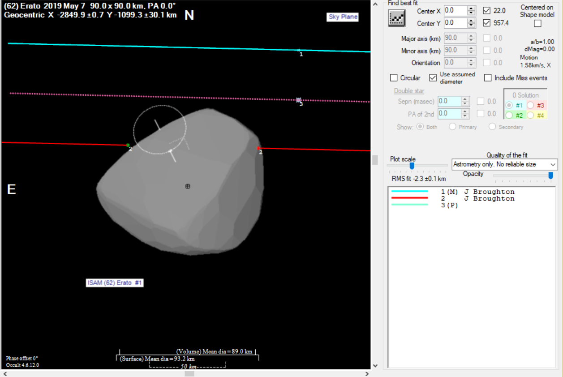The image size is (563, 377).
Task: Click the 'Occult 4.6.12.0' version text
Action: [22, 365]
